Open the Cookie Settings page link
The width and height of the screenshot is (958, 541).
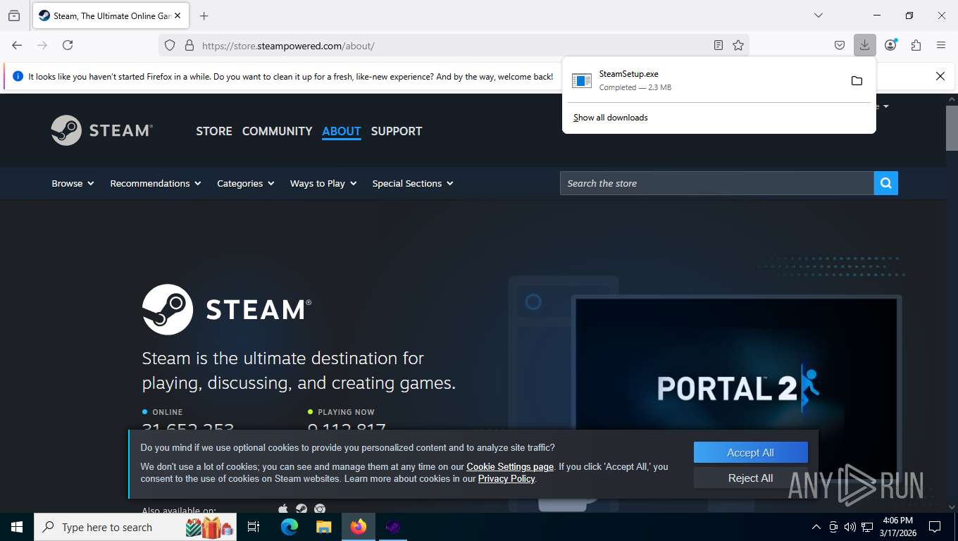(x=510, y=466)
